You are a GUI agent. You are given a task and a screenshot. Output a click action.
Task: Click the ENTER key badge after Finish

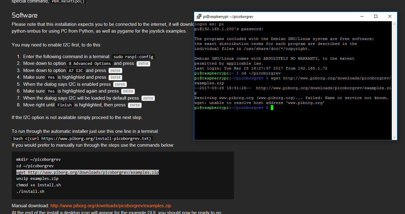(x=135, y=105)
